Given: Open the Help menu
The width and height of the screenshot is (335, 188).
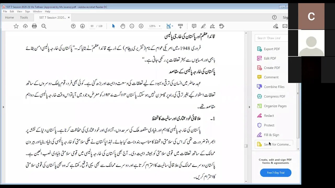Looking at the screenshot, I should (48, 11).
